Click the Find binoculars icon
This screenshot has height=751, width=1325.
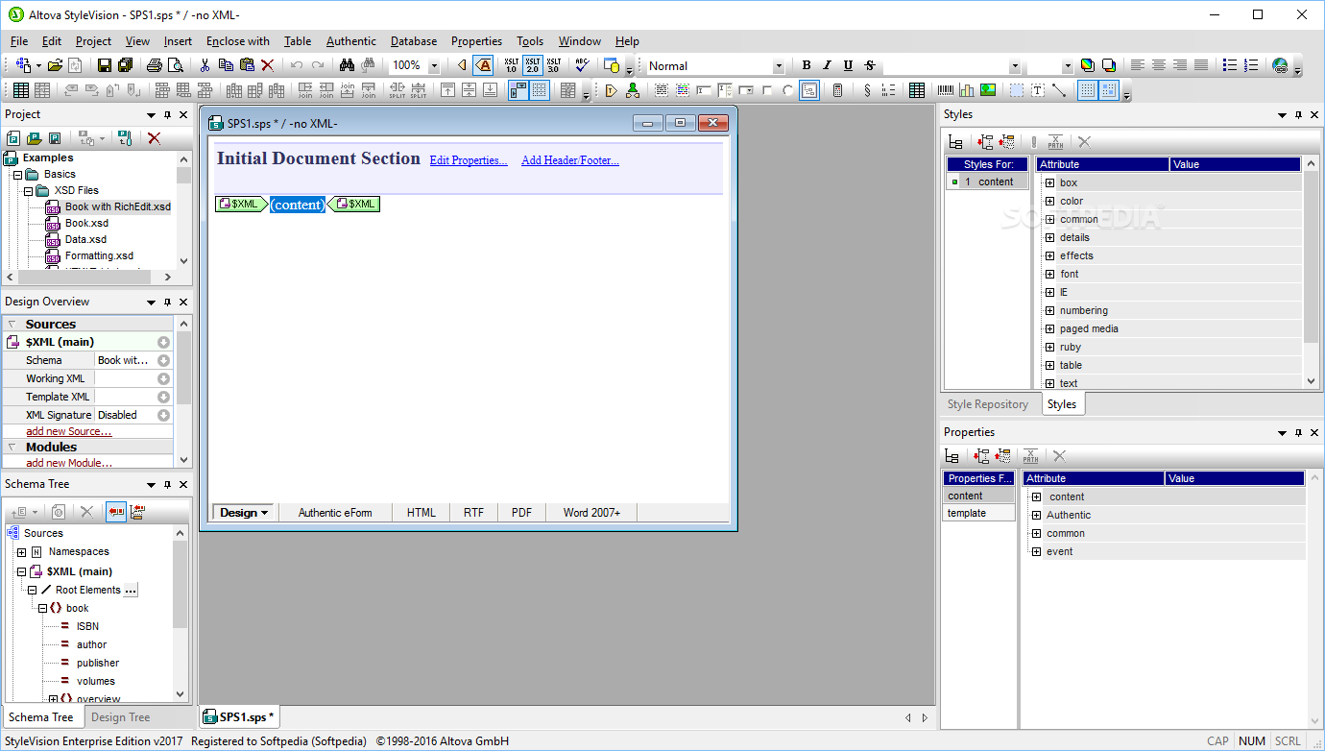348,65
